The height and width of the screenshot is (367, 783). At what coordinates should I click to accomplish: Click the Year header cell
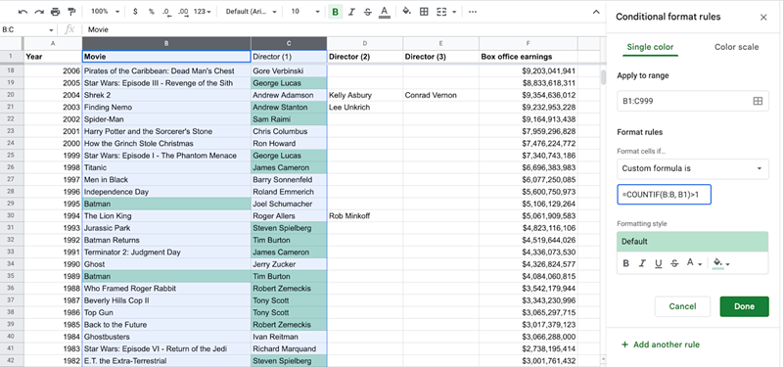pos(53,57)
